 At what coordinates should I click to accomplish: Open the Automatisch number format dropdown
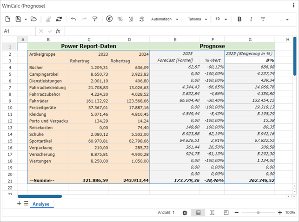tap(165, 19)
